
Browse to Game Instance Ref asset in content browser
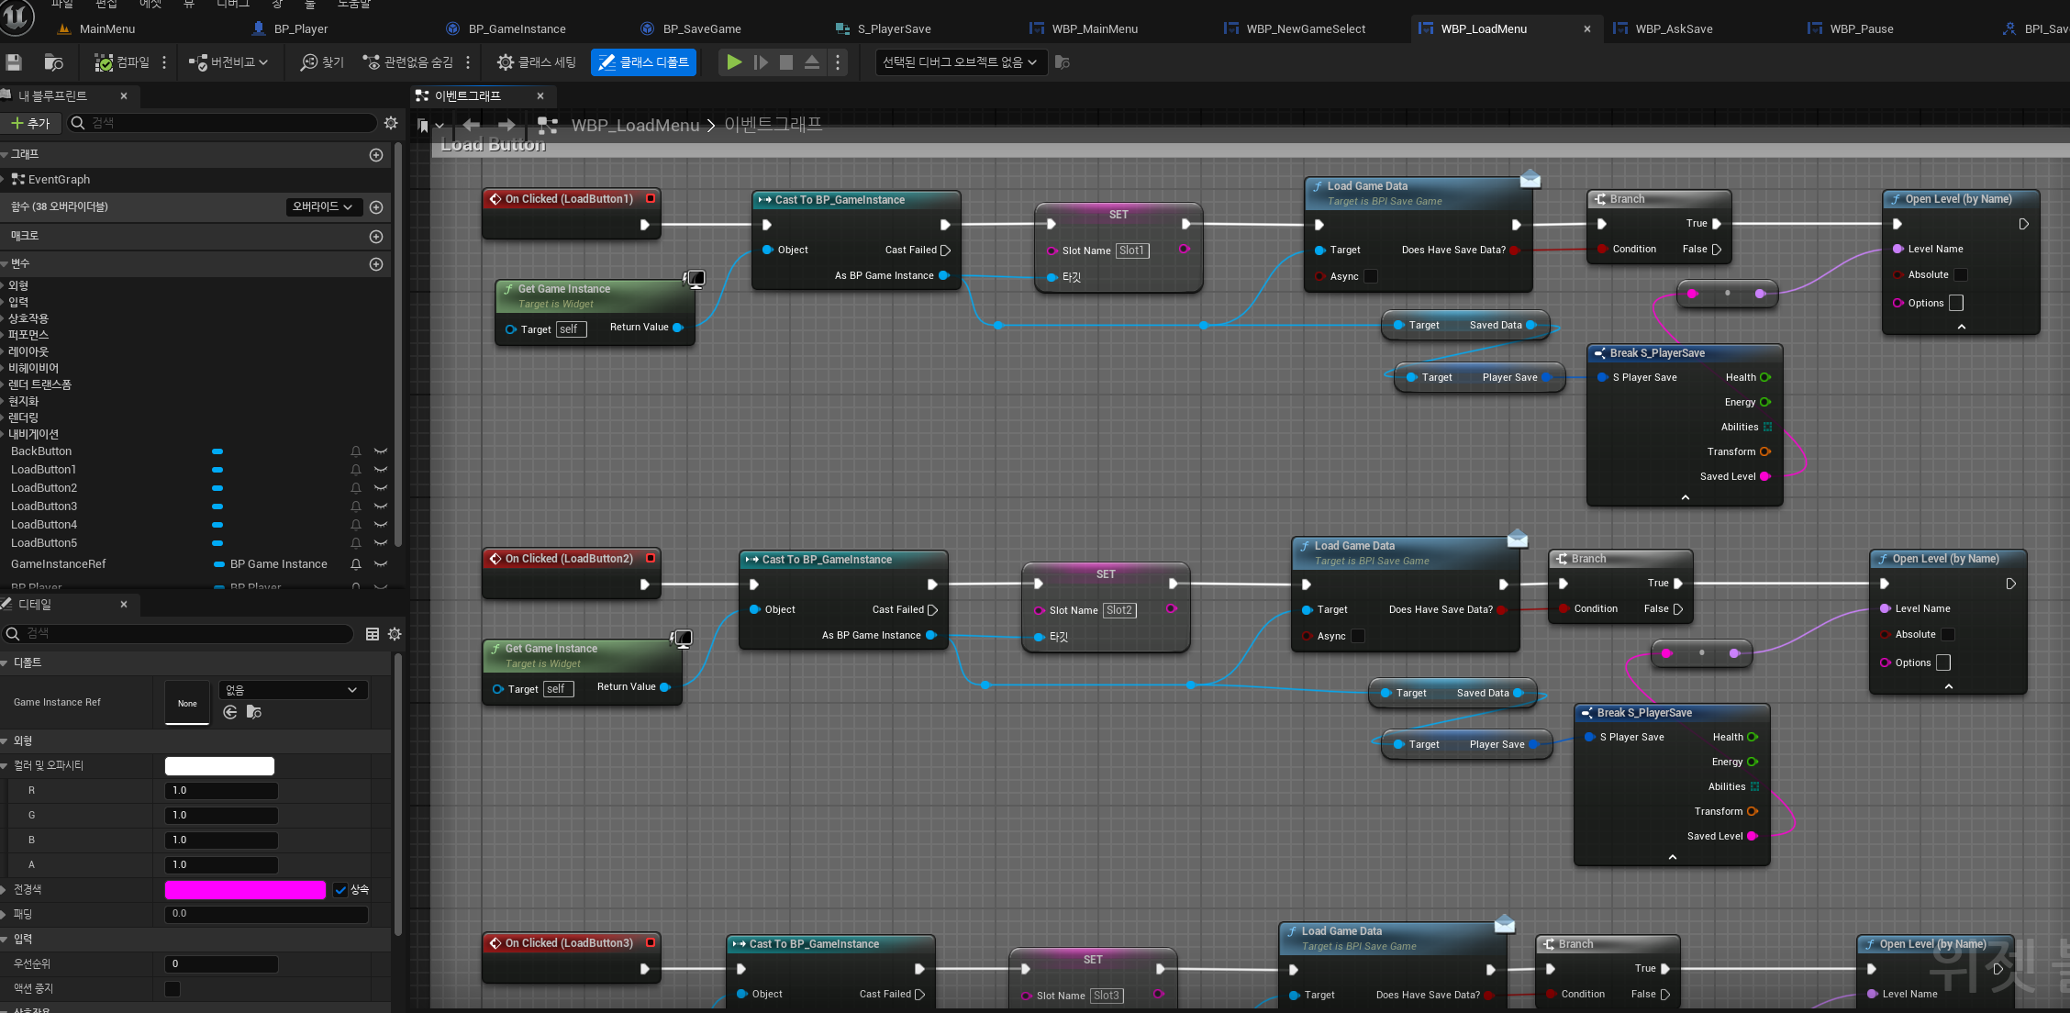point(254,712)
